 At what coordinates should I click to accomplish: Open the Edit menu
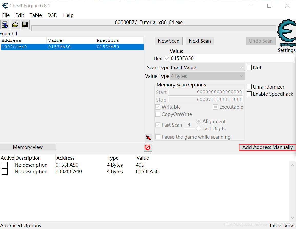tap(20, 15)
